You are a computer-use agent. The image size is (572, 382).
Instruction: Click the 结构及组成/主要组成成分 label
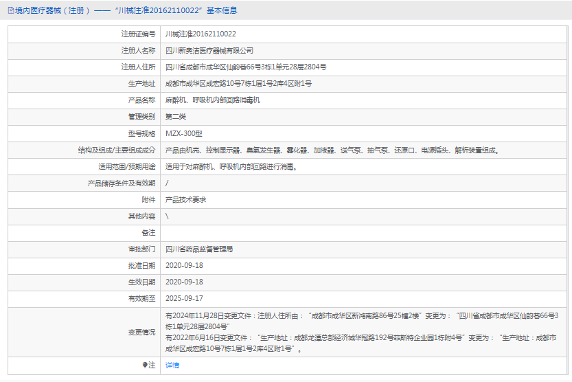[x=117, y=150]
